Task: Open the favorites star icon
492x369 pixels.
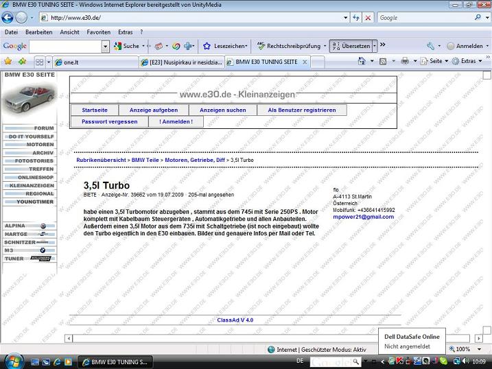Action: [x=8, y=61]
